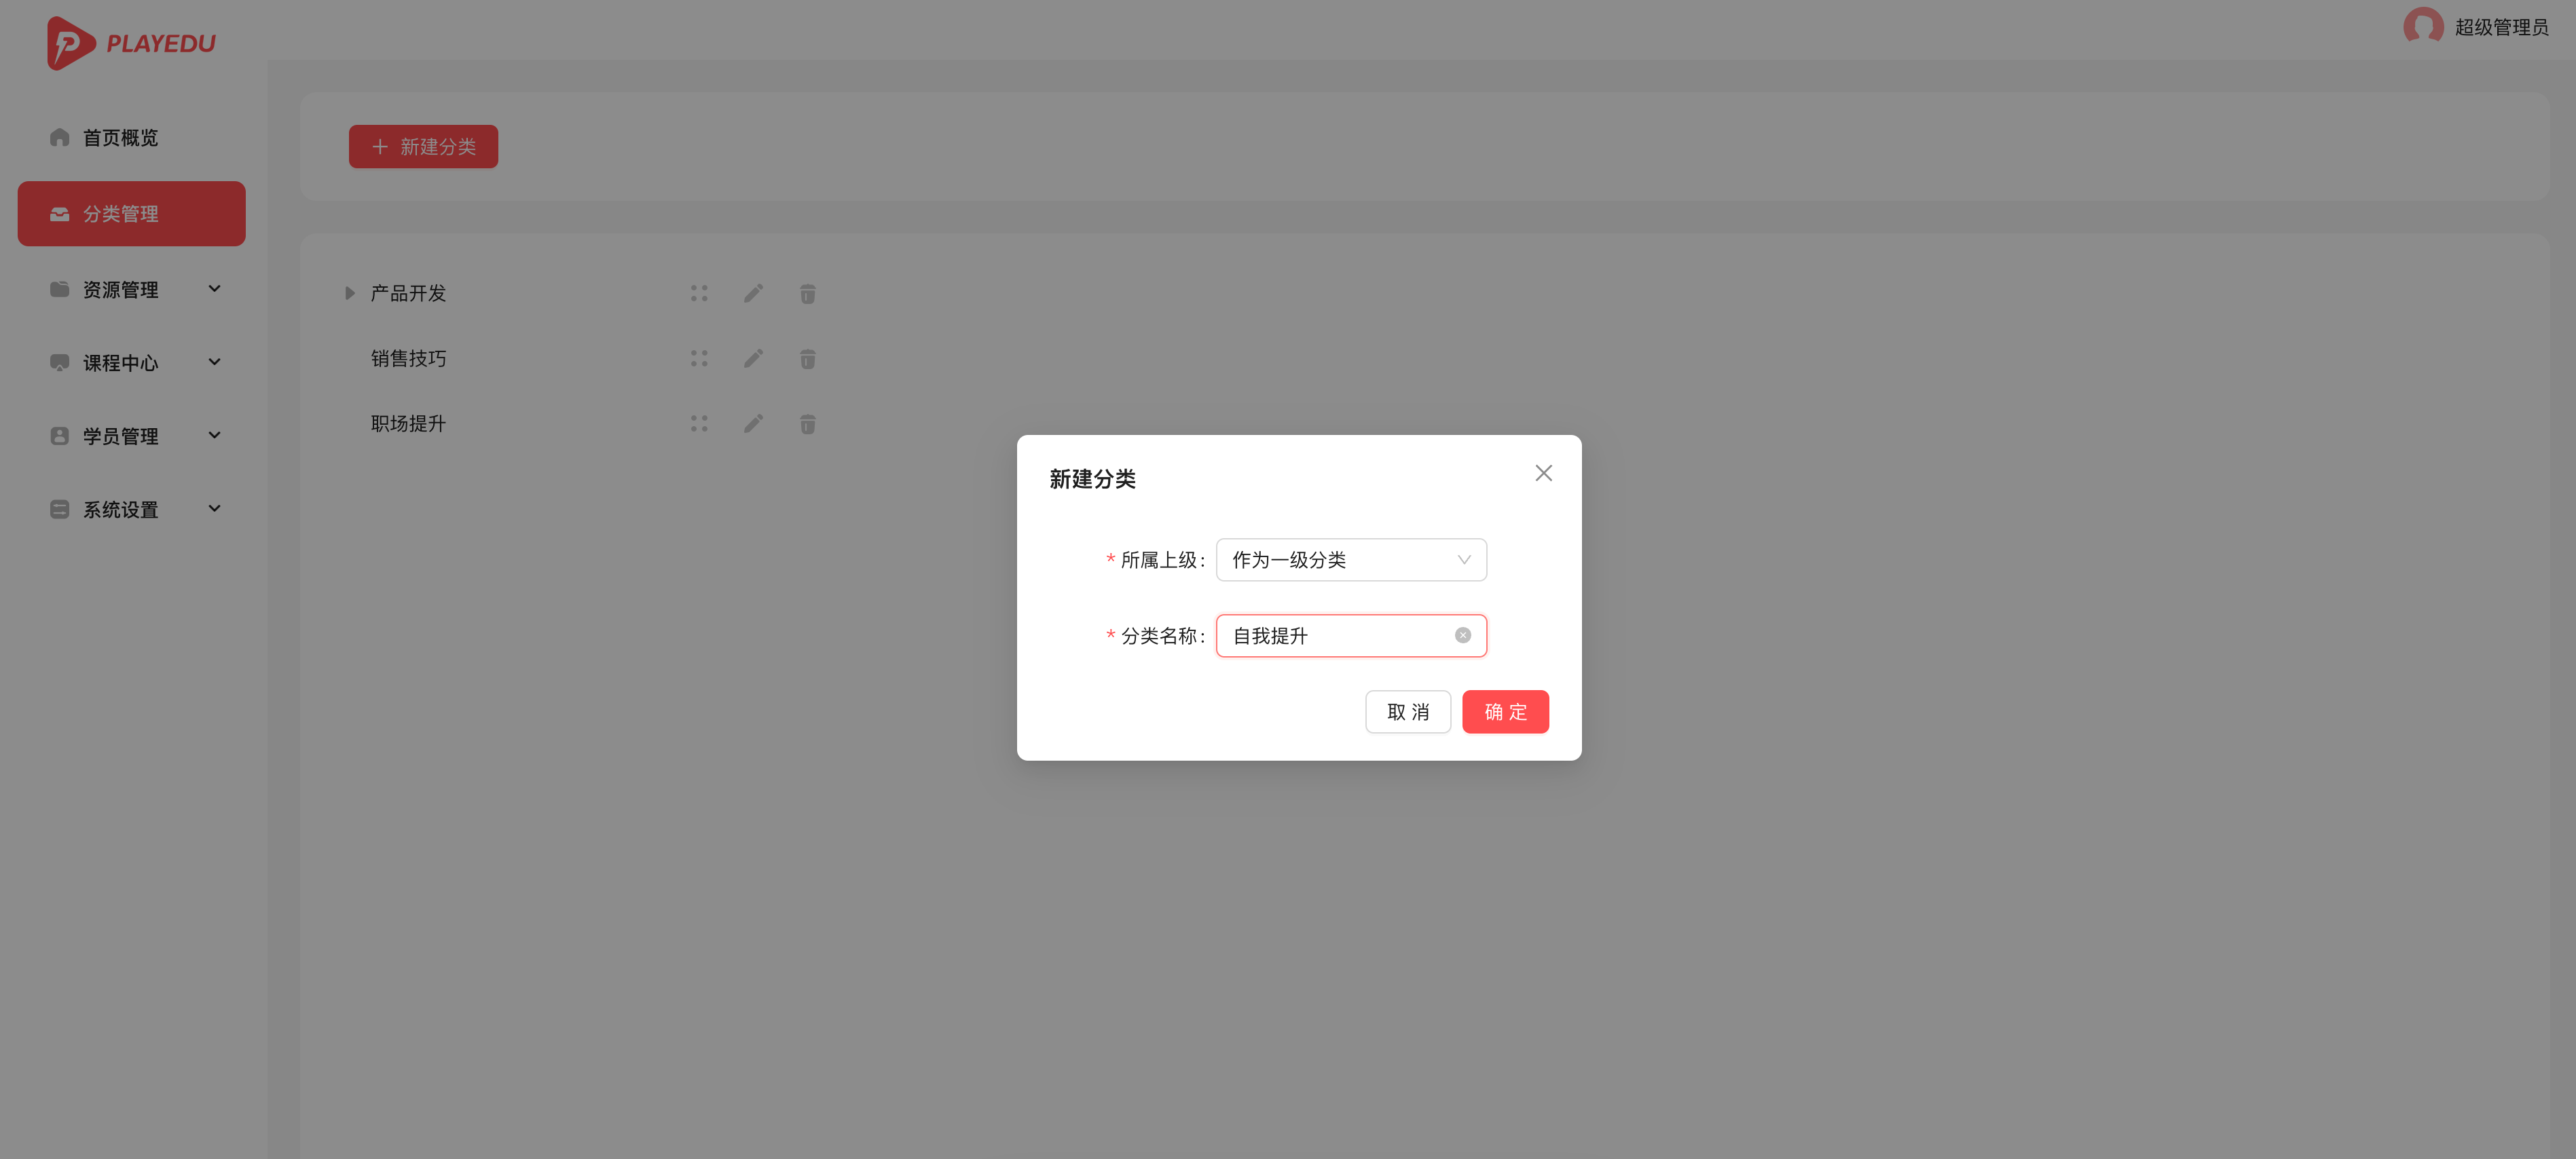Open the 所属上级 dropdown

1351,560
